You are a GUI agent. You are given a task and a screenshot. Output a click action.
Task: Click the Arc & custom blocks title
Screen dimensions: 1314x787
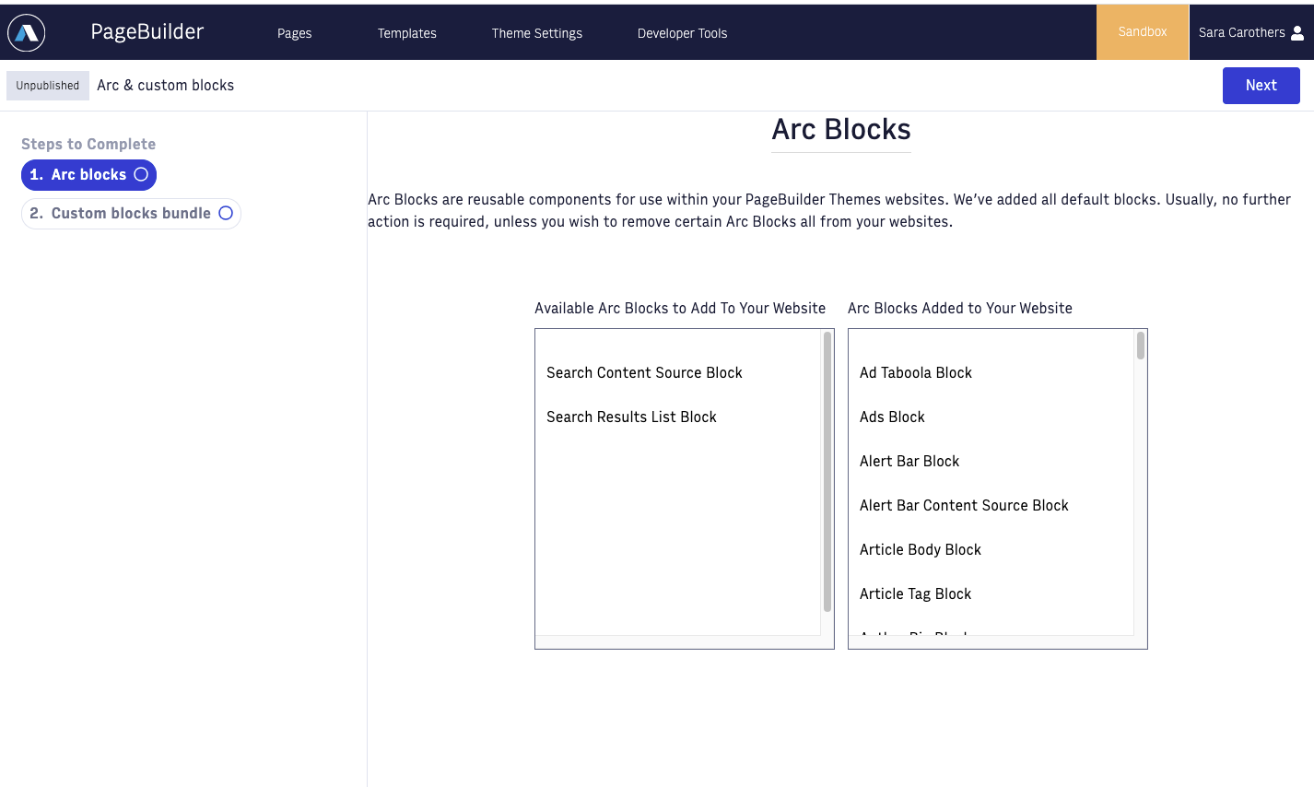click(166, 86)
